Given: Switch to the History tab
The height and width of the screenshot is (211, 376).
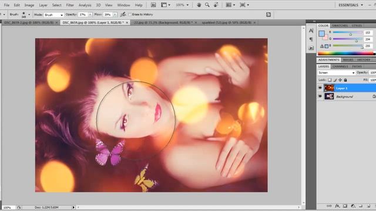Looking at the screenshot, I should (364, 60).
